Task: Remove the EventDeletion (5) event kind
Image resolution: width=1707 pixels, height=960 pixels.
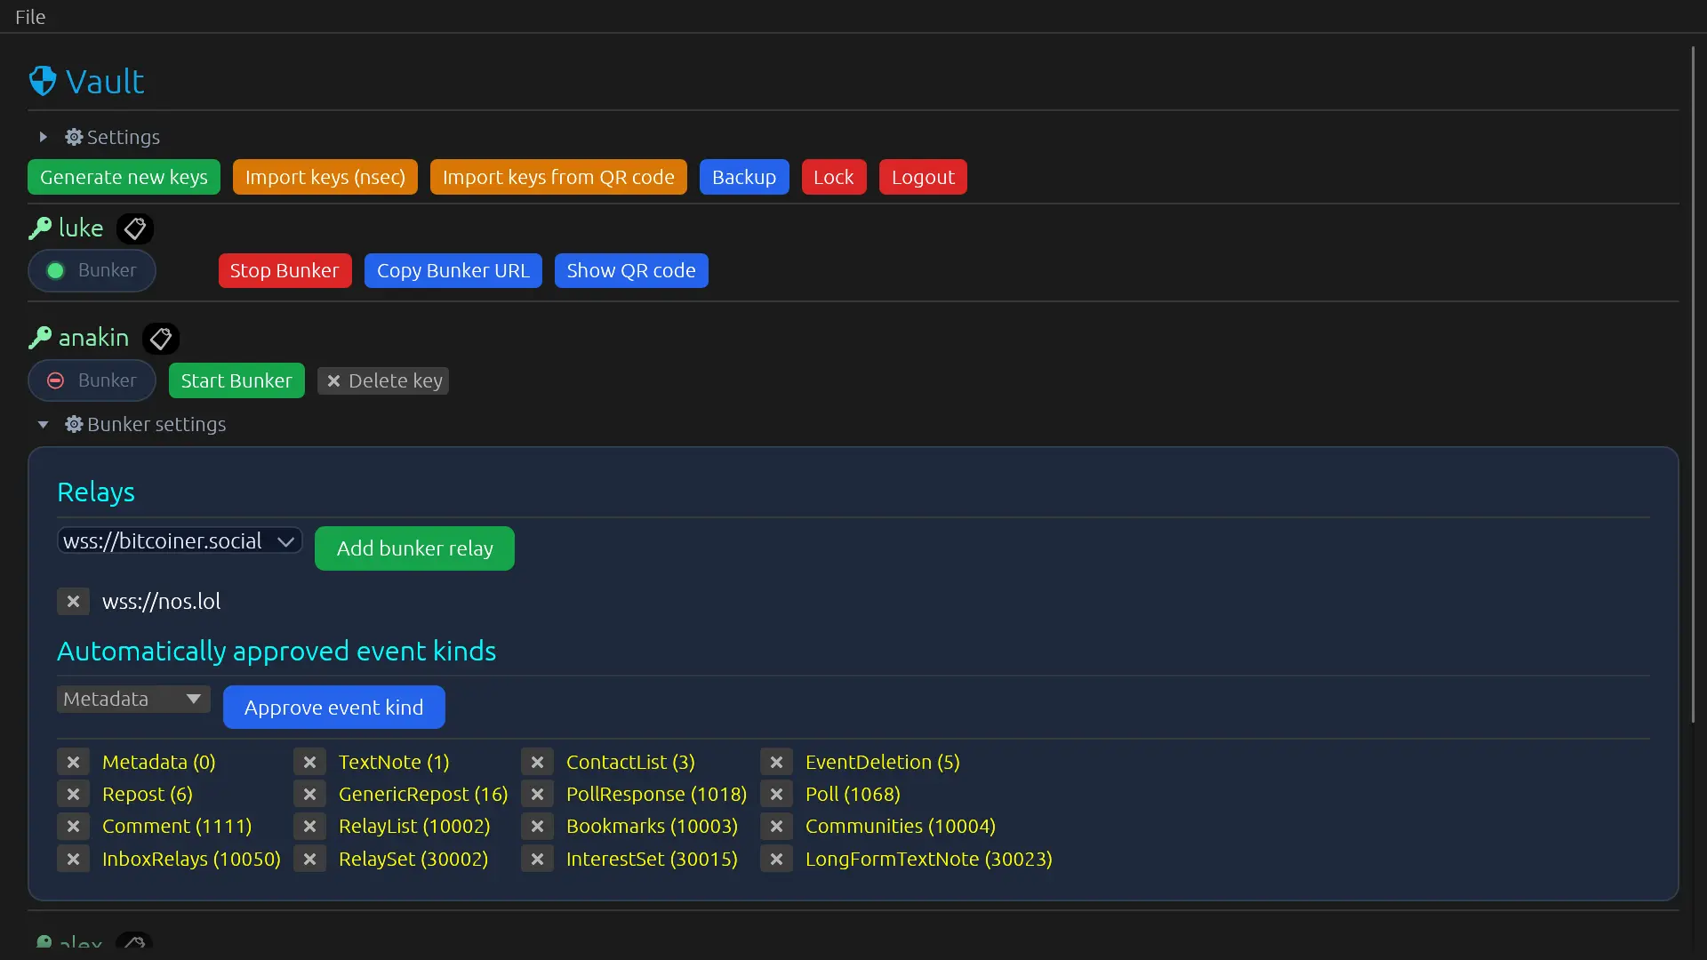Action: click(x=776, y=762)
